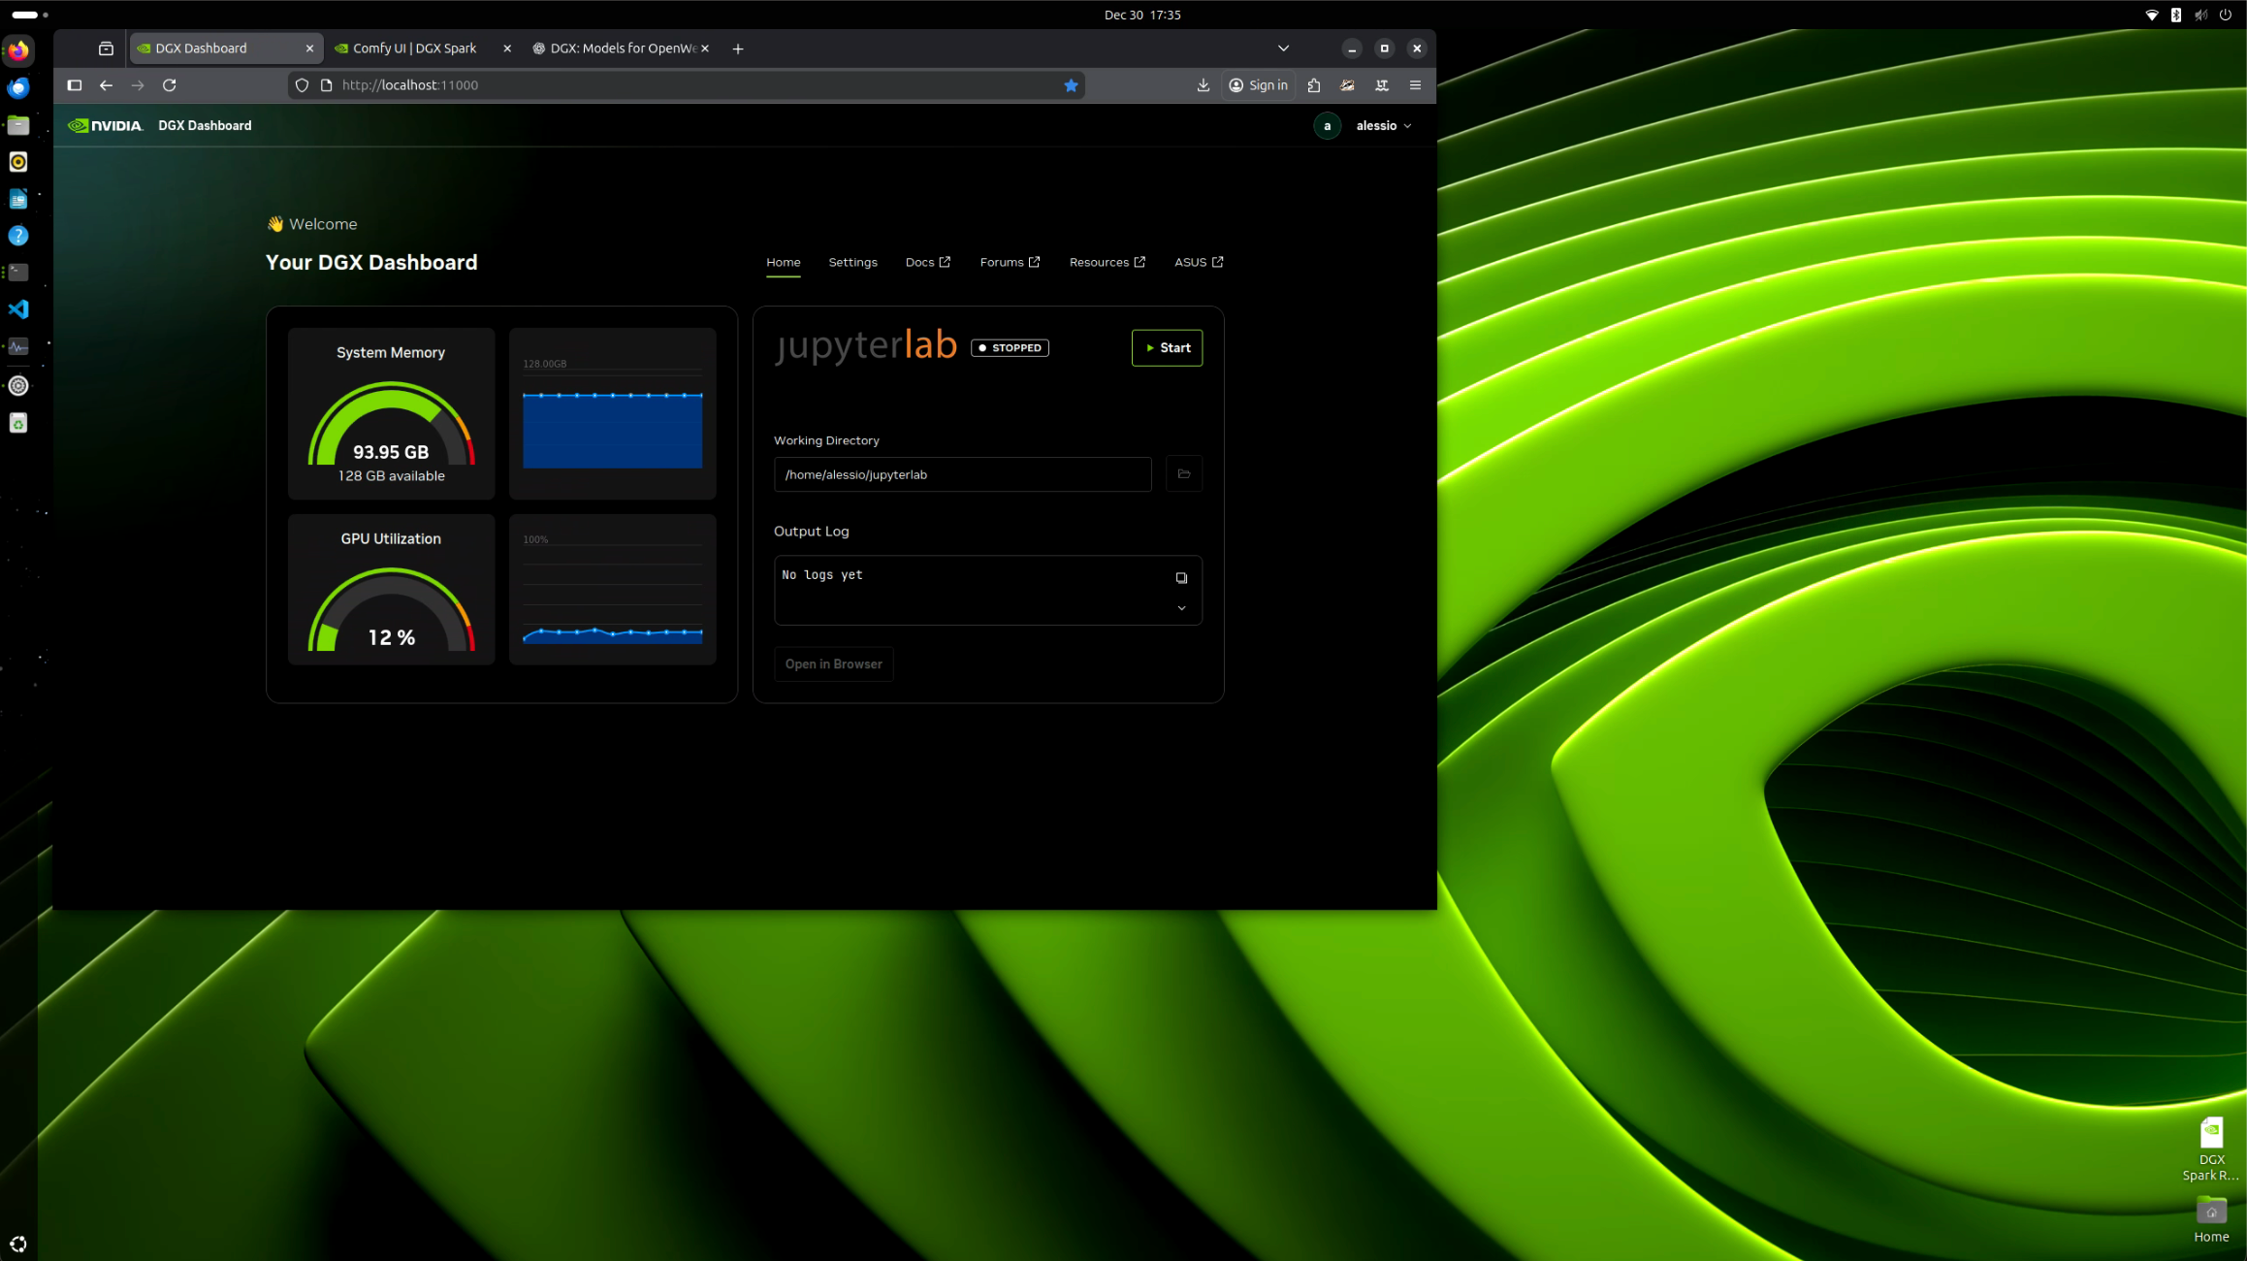Screen dimensions: 2247x1261
Task: Open the Firefox downloads panel
Action: (1203, 85)
